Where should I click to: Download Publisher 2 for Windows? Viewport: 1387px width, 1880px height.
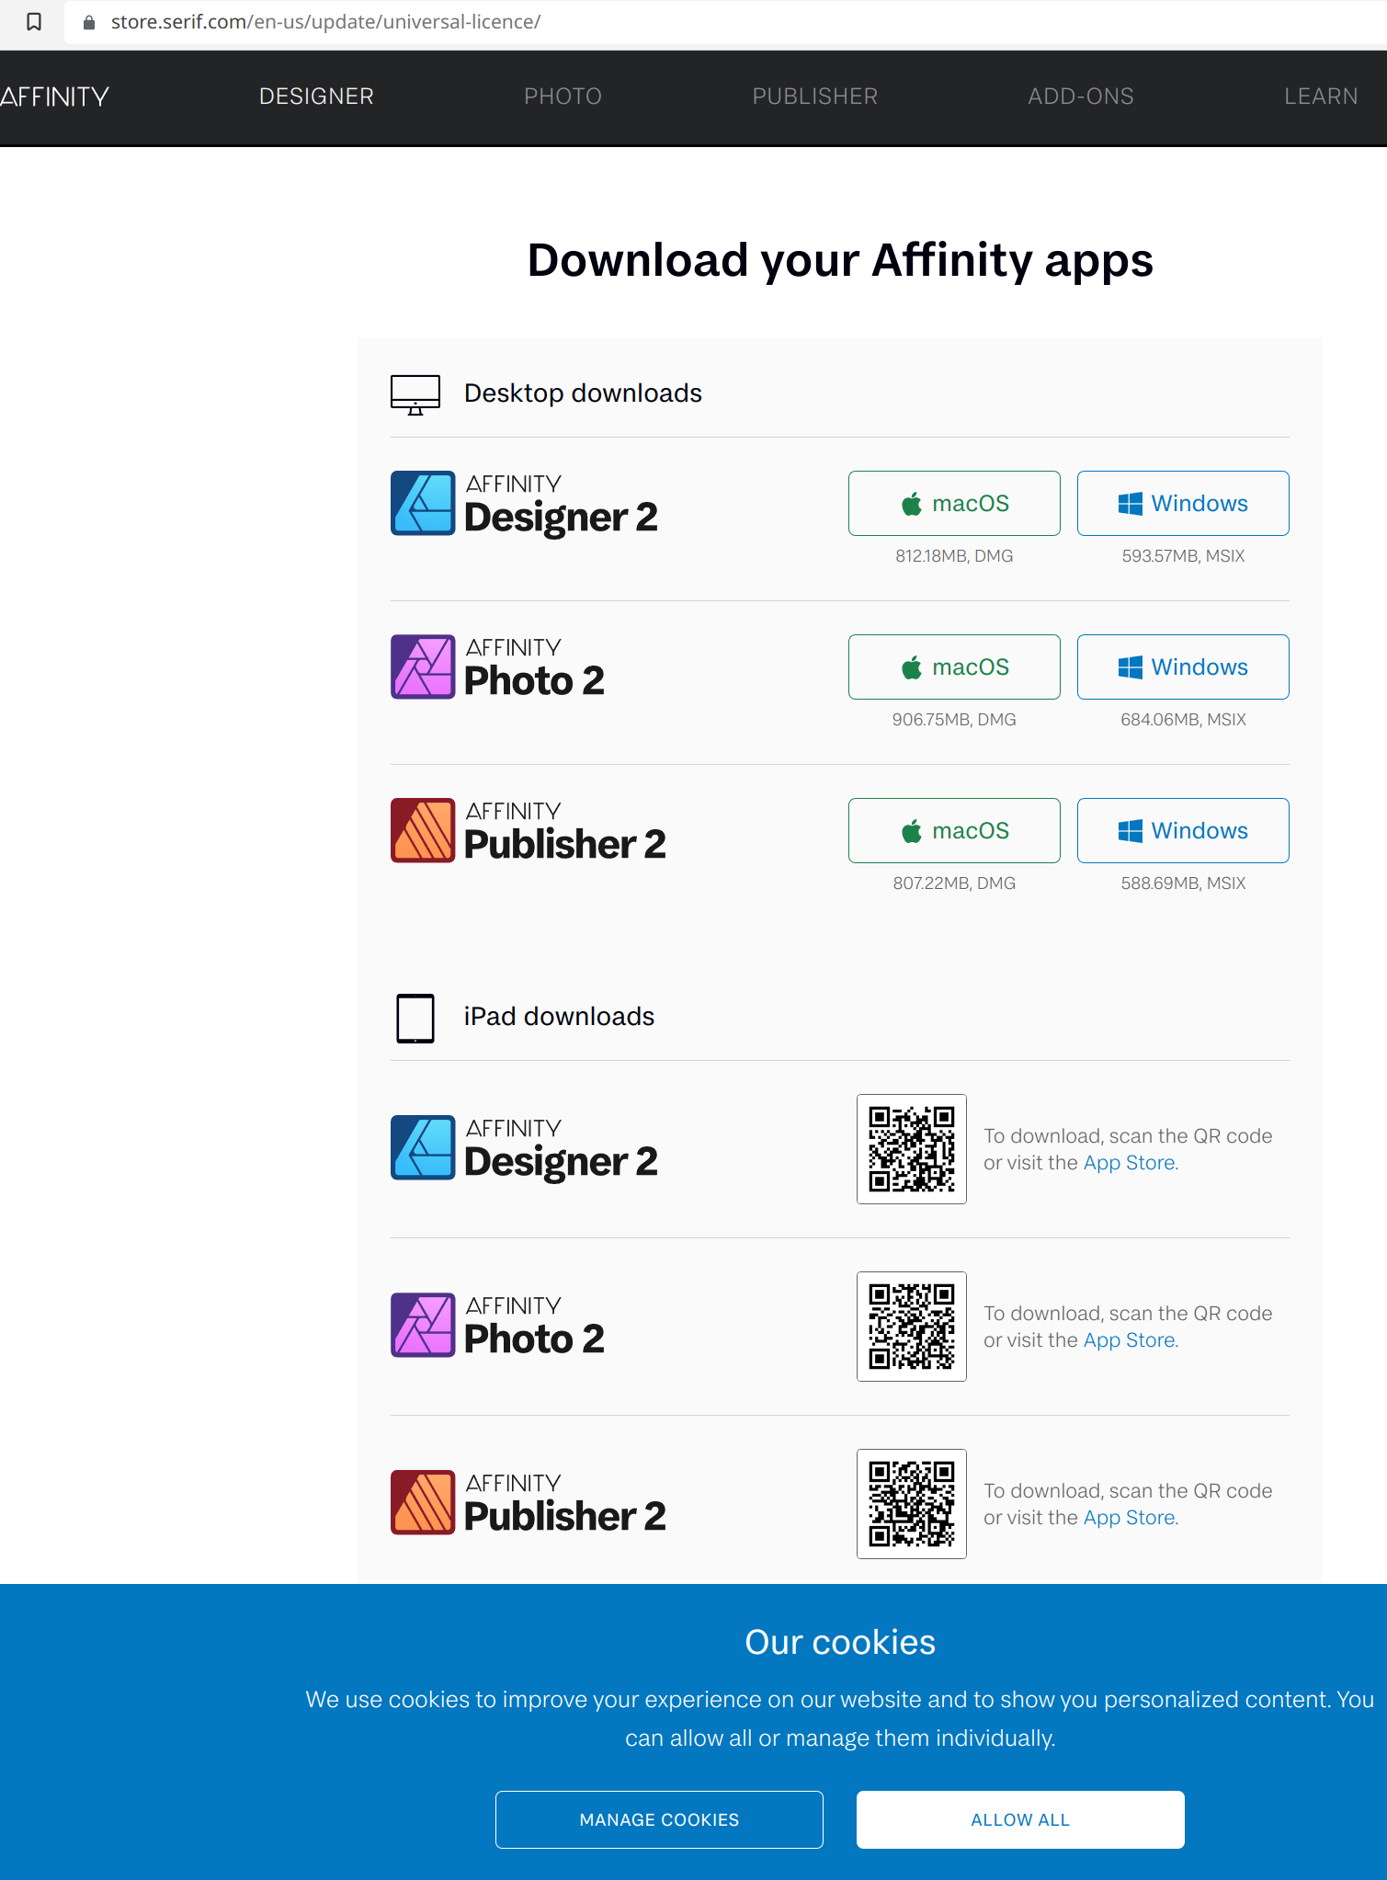point(1183,831)
